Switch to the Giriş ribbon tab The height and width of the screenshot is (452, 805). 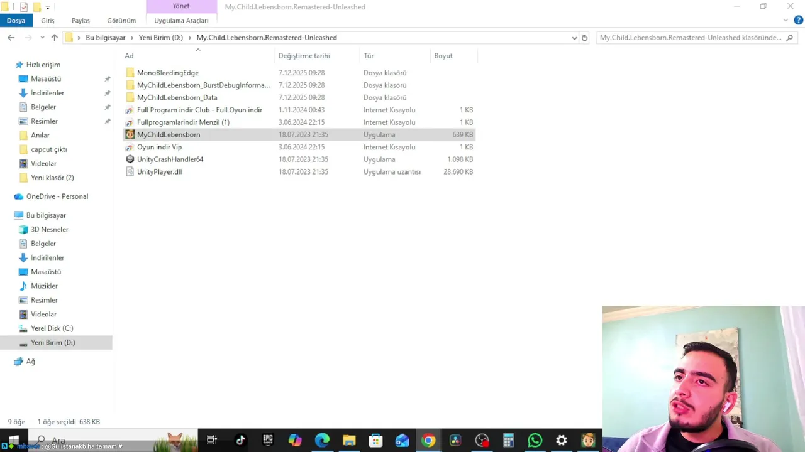coord(48,21)
